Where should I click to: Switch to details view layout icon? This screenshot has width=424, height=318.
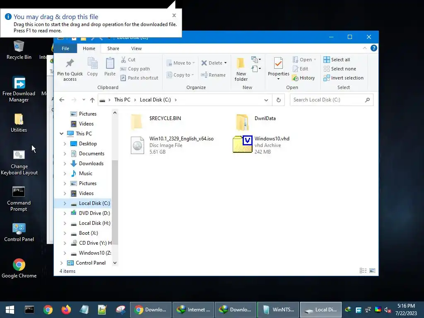tap(363, 271)
